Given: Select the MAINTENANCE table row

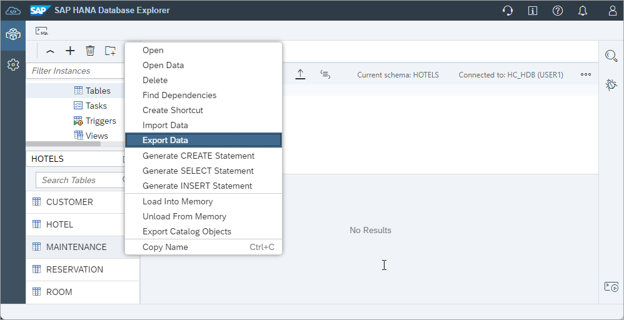Looking at the screenshot, I should tap(76, 247).
